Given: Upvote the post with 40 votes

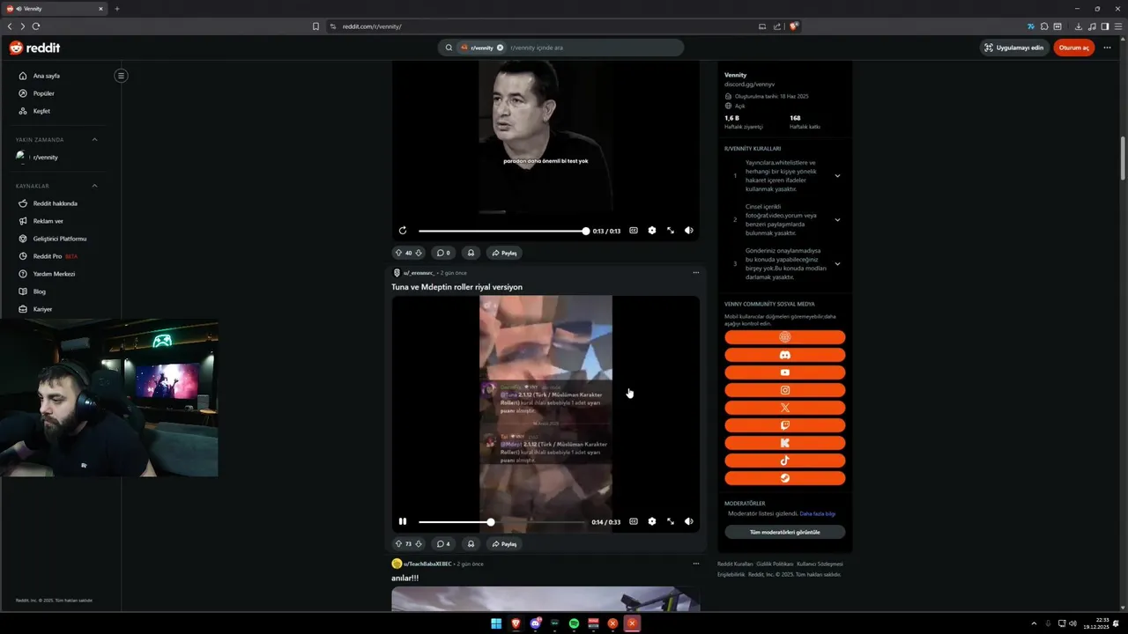Looking at the screenshot, I should (398, 253).
